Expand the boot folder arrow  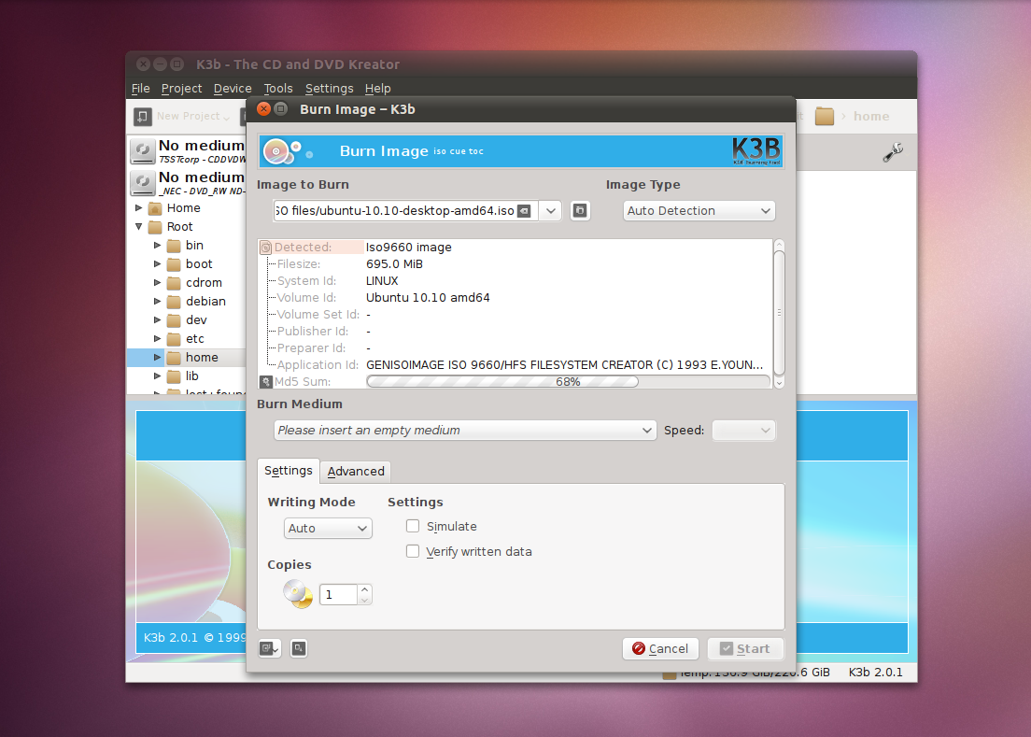click(x=157, y=263)
